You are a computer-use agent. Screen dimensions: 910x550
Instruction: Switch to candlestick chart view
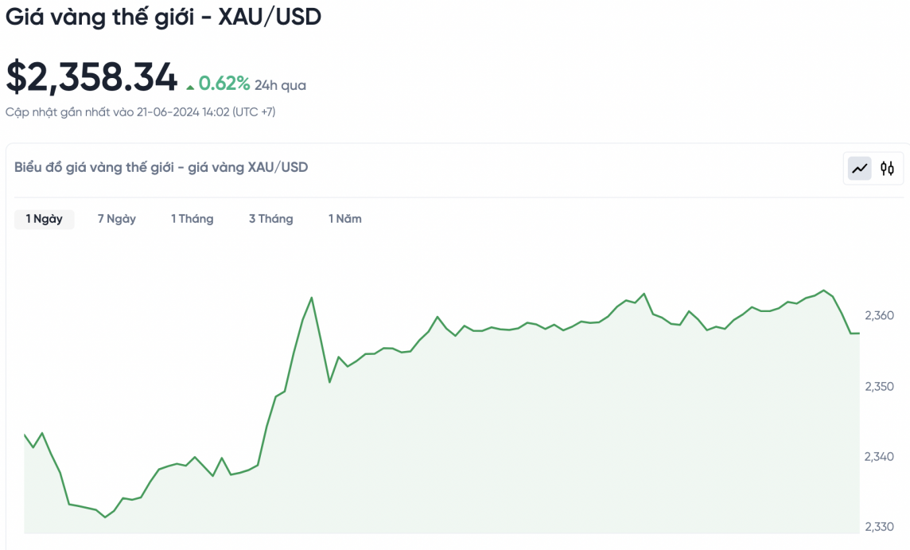(887, 169)
